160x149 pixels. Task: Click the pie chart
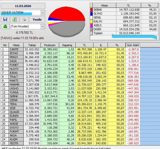pos(67,22)
